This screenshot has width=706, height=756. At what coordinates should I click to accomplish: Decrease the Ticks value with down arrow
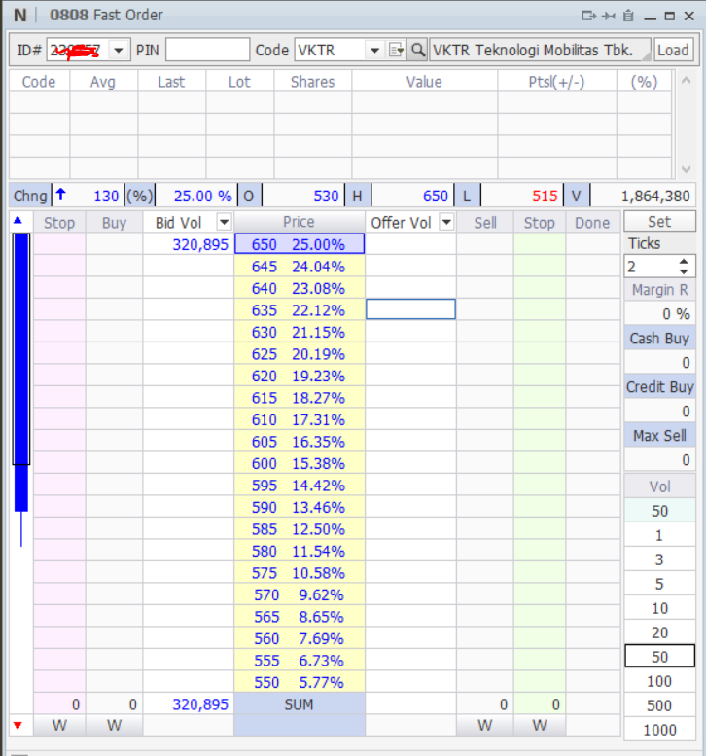[x=684, y=271]
